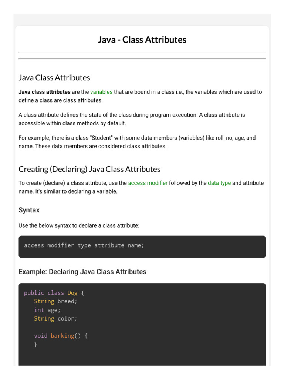Click the "Java - Class Attributes" page title
This screenshot has height=379, width=284.
click(142, 40)
